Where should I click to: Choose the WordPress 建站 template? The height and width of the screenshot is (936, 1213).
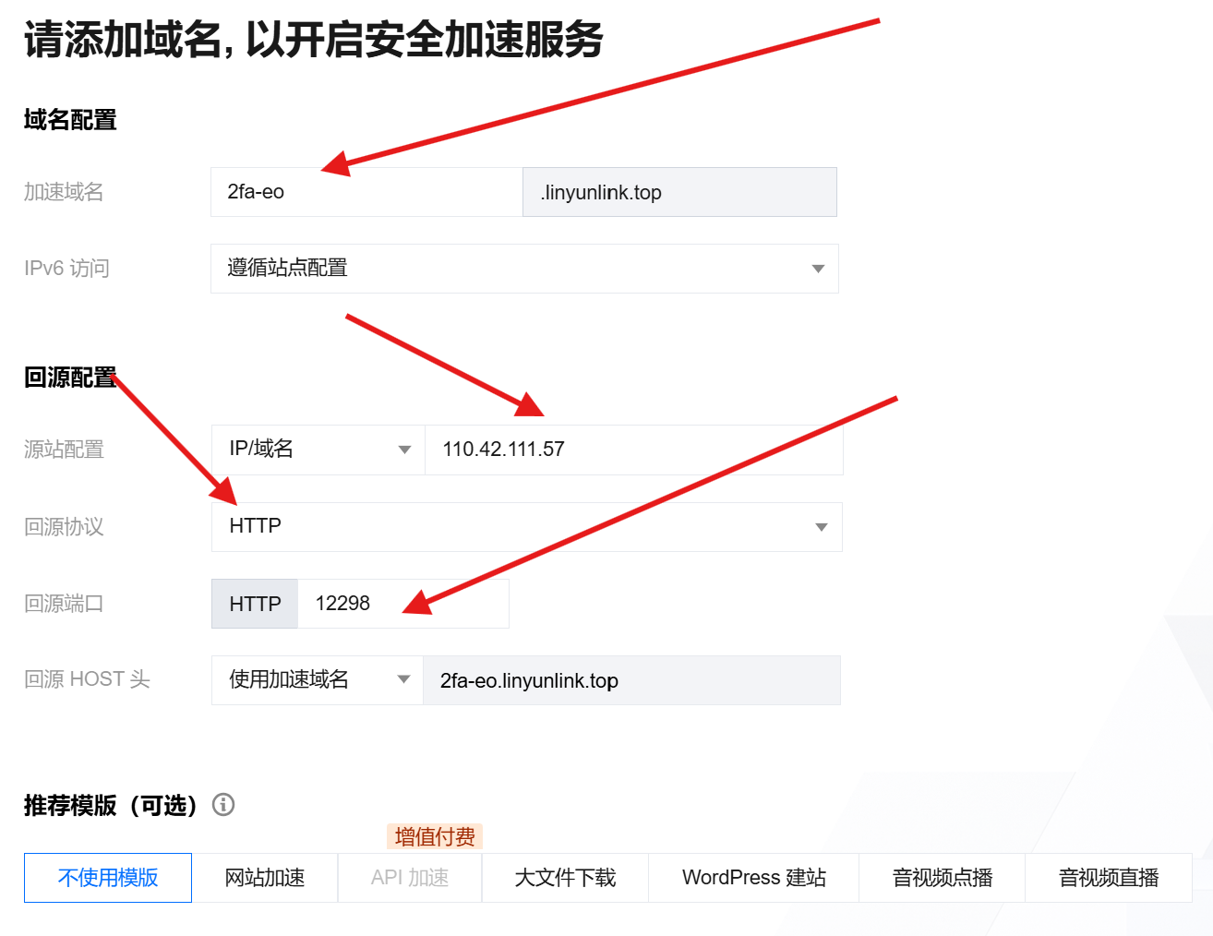click(753, 878)
